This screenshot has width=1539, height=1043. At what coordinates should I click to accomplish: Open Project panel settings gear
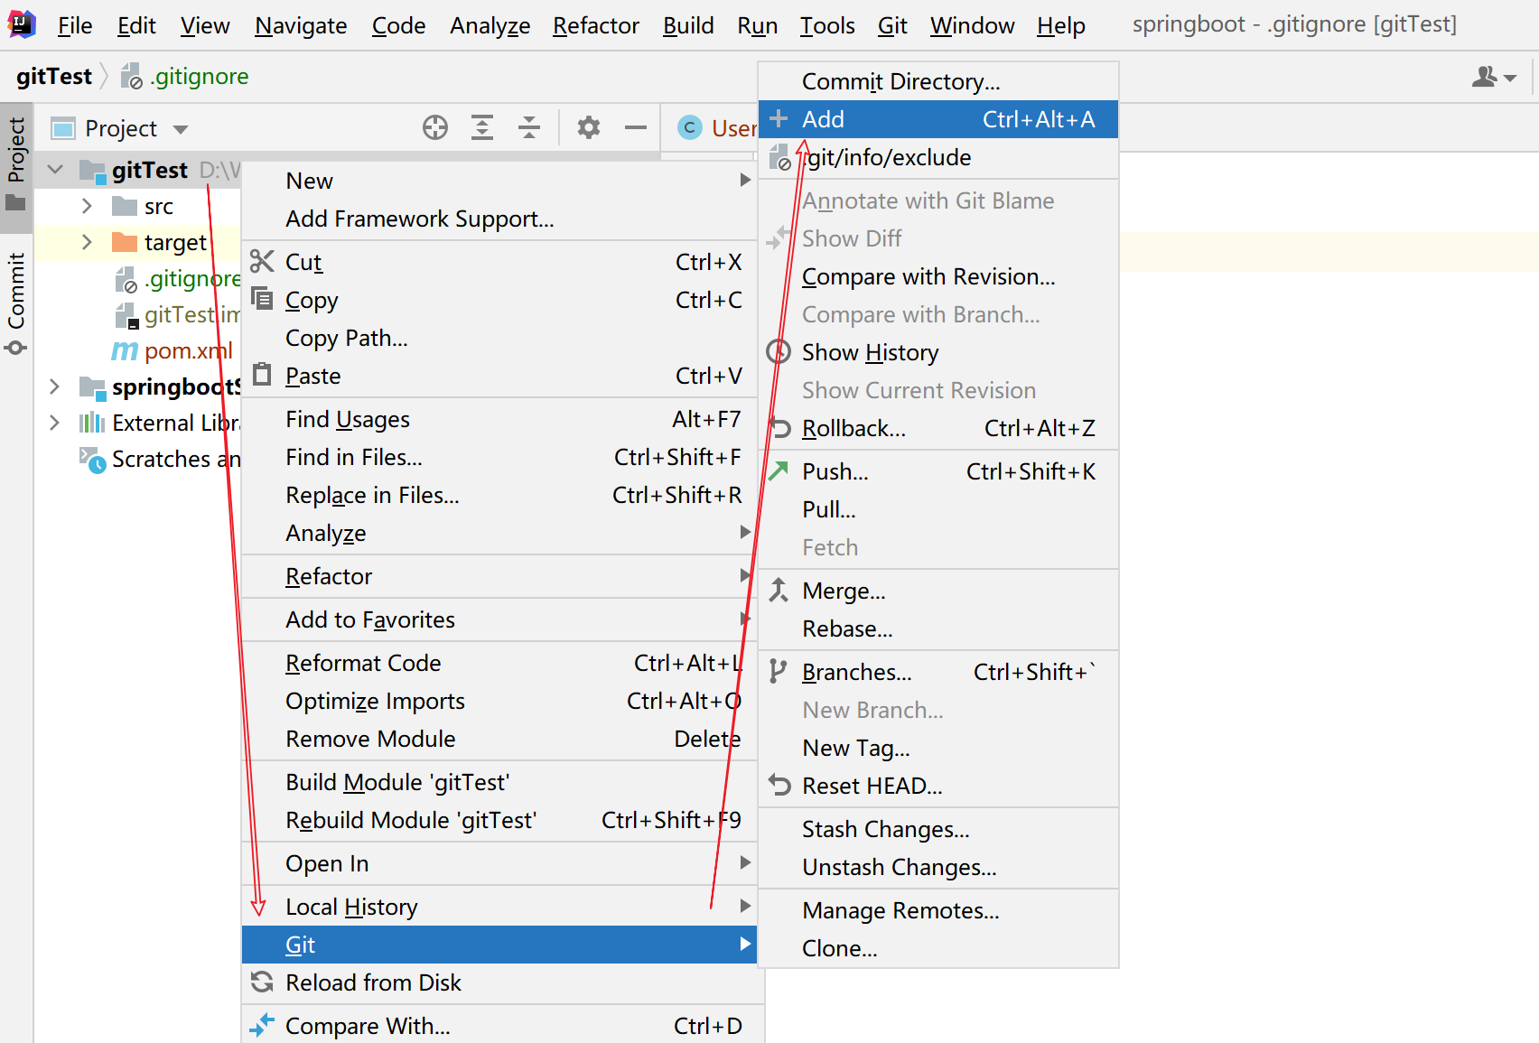589,128
